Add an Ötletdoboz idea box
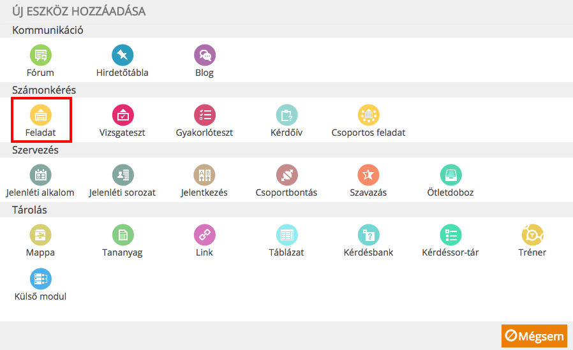This screenshot has height=350, width=573. 451,175
